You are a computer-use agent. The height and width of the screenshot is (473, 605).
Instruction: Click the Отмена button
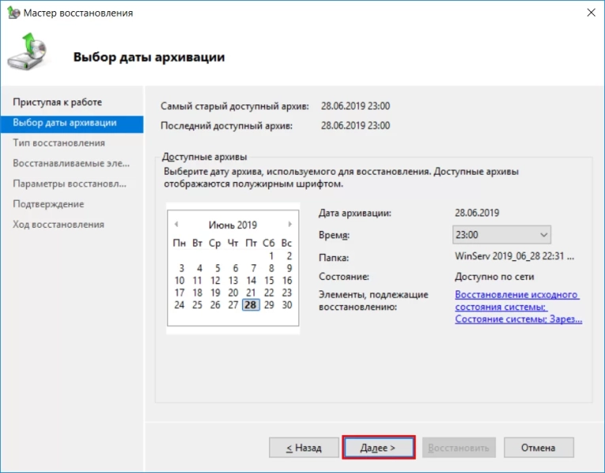pyautogui.click(x=539, y=448)
